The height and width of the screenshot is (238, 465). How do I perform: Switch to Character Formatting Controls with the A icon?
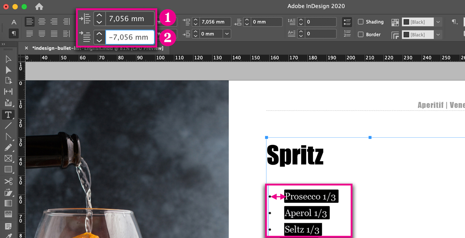point(14,22)
